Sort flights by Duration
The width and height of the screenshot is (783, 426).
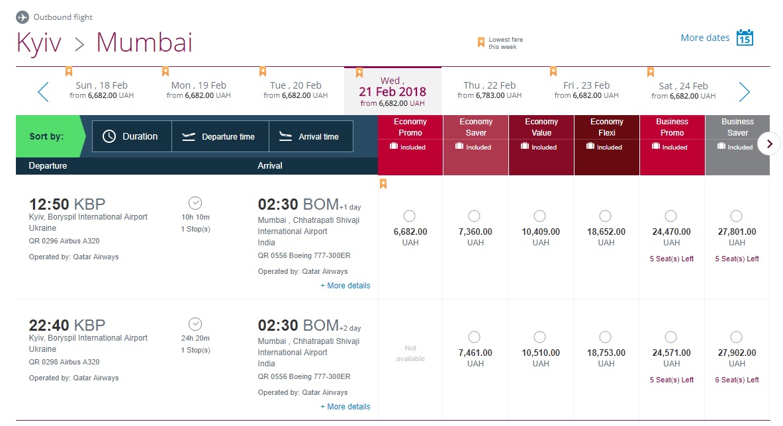pyautogui.click(x=131, y=136)
